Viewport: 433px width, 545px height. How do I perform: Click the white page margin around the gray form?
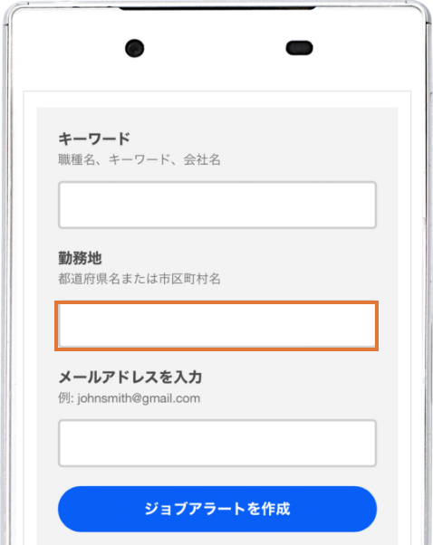pyautogui.click(x=30, y=278)
